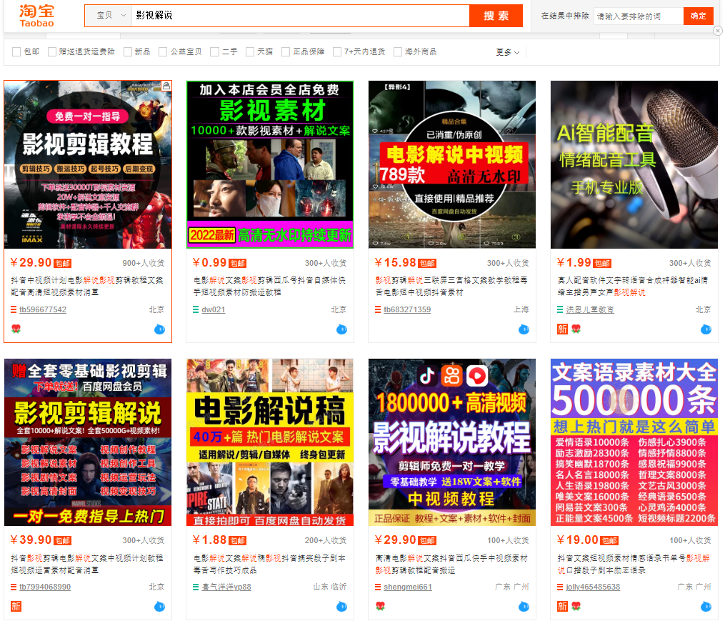Open the 文案语录素材大全 product thumbnail
Screen dimensions: 725x621
point(634,442)
